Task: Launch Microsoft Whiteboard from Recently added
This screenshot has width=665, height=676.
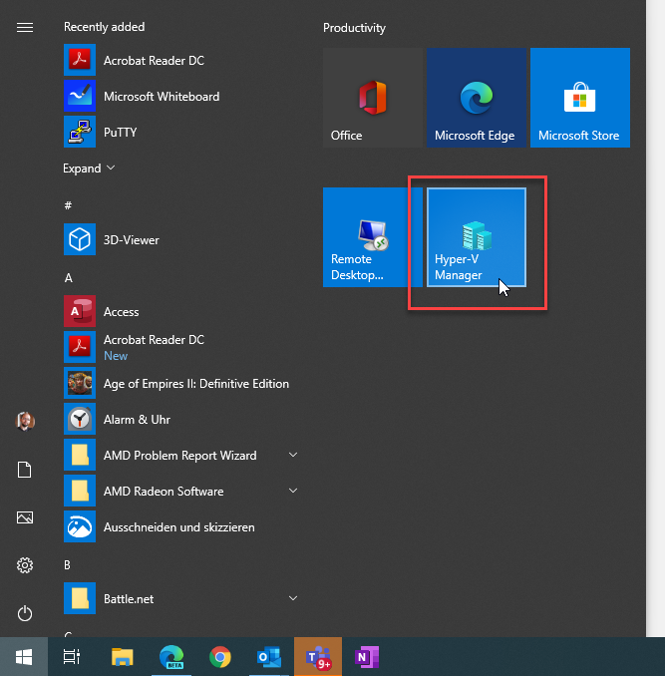Action: click(181, 96)
